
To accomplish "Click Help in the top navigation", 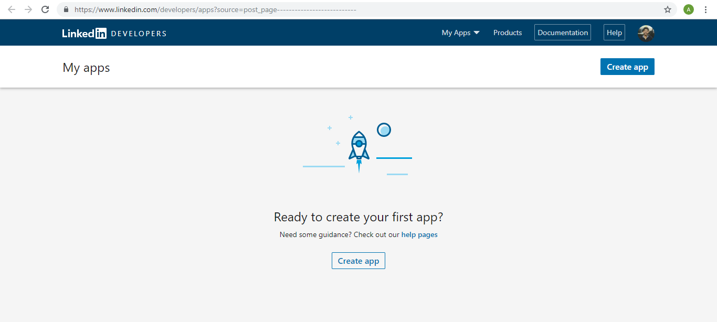I will click(614, 33).
